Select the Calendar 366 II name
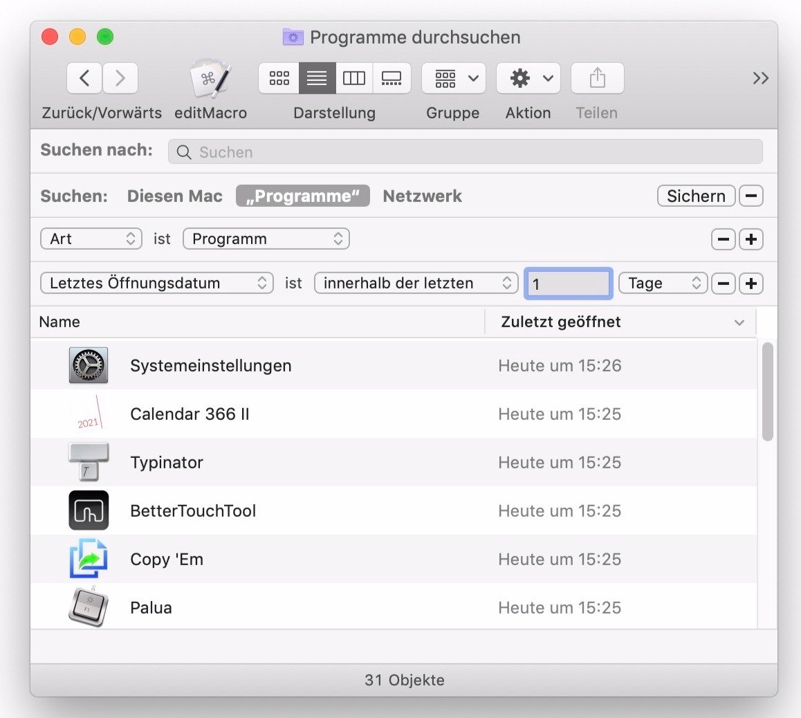 [190, 414]
